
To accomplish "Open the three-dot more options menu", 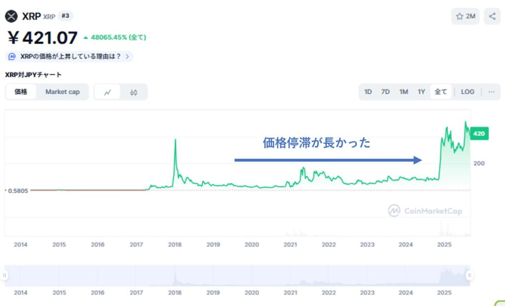I will 491,92.
